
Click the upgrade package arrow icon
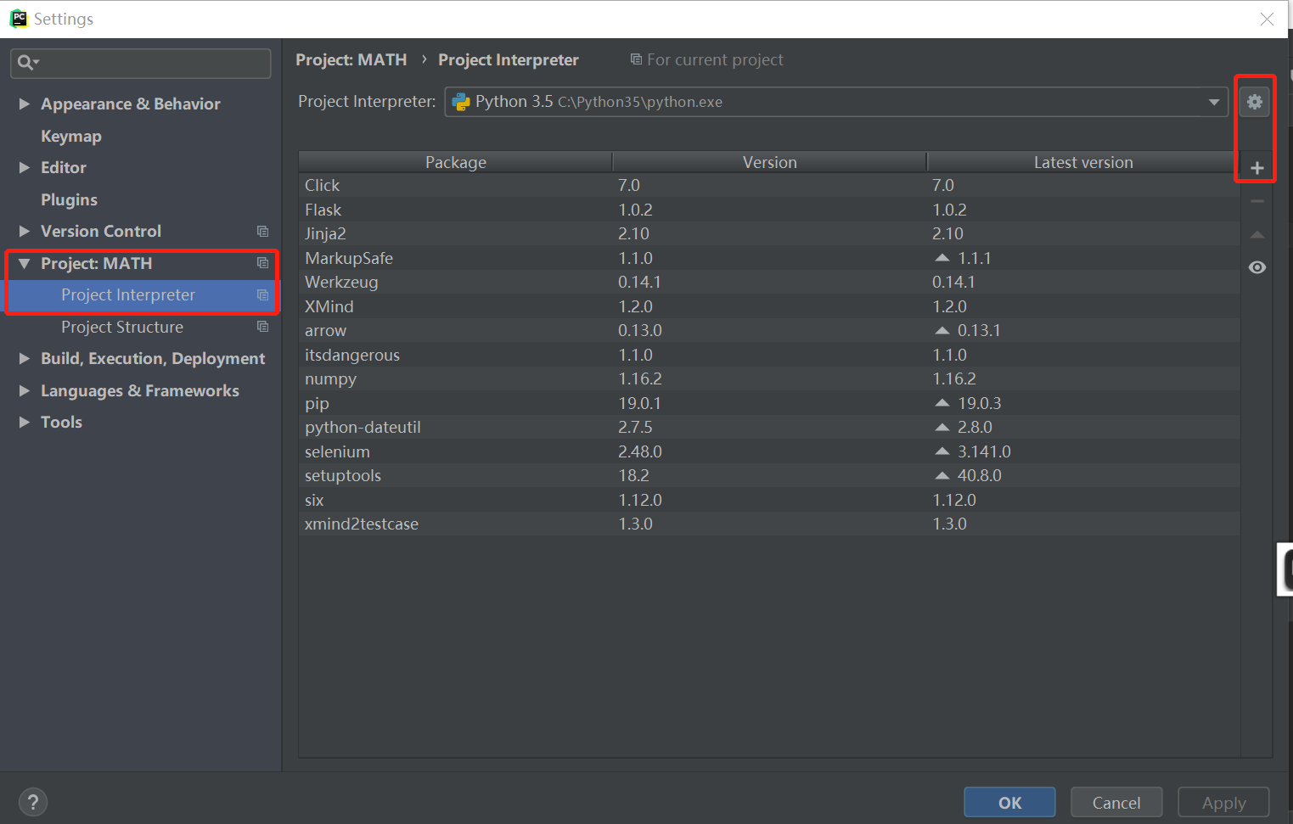click(1257, 234)
